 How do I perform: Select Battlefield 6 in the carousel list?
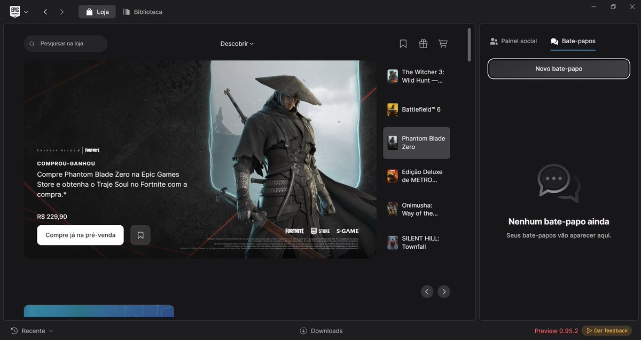tap(417, 109)
